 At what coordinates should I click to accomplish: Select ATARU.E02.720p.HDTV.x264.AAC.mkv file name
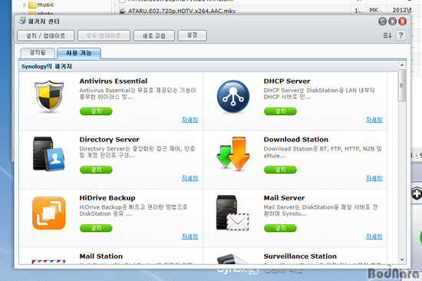pyautogui.click(x=182, y=11)
